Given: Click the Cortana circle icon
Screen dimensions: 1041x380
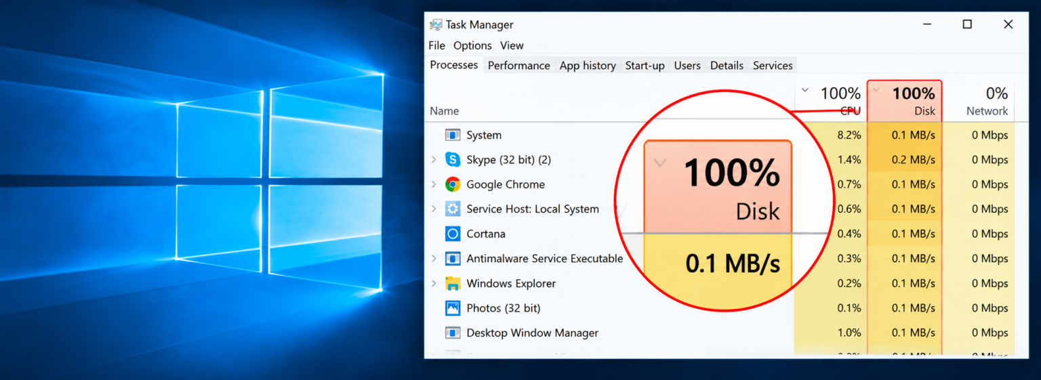Looking at the screenshot, I should (453, 234).
